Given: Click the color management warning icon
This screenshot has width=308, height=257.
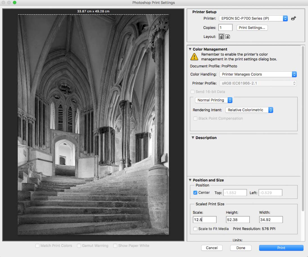Looking at the screenshot, I should 194,57.
